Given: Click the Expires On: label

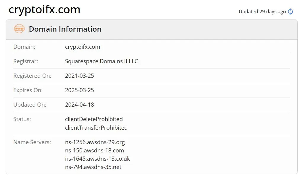Looking at the screenshot, I should (x=28, y=90).
